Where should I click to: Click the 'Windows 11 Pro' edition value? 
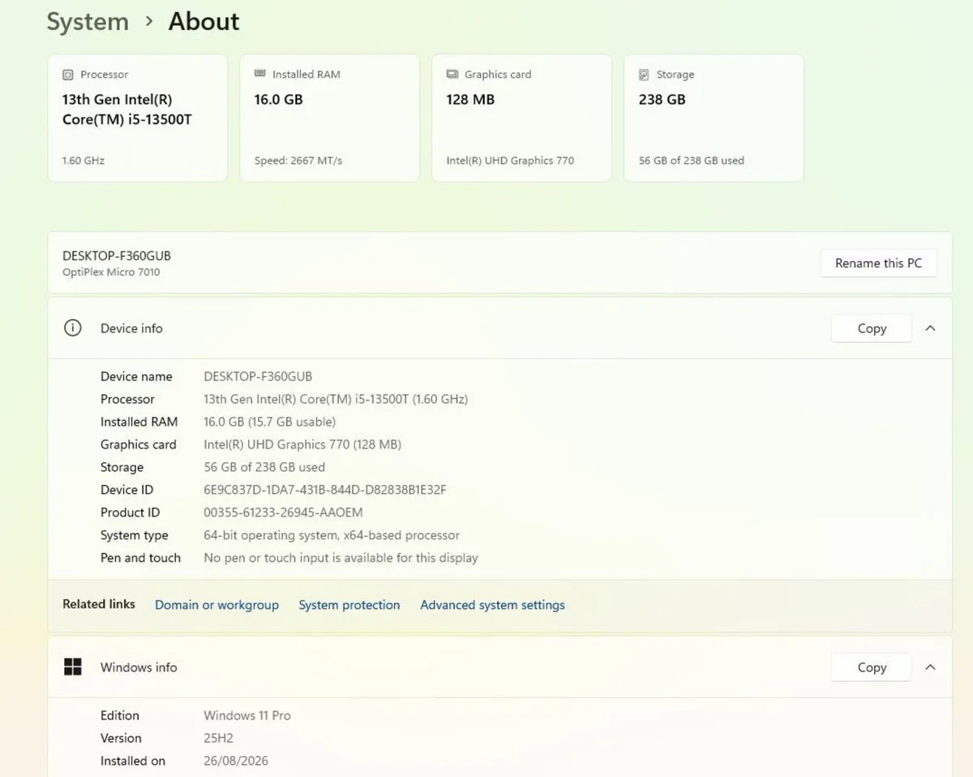(247, 715)
